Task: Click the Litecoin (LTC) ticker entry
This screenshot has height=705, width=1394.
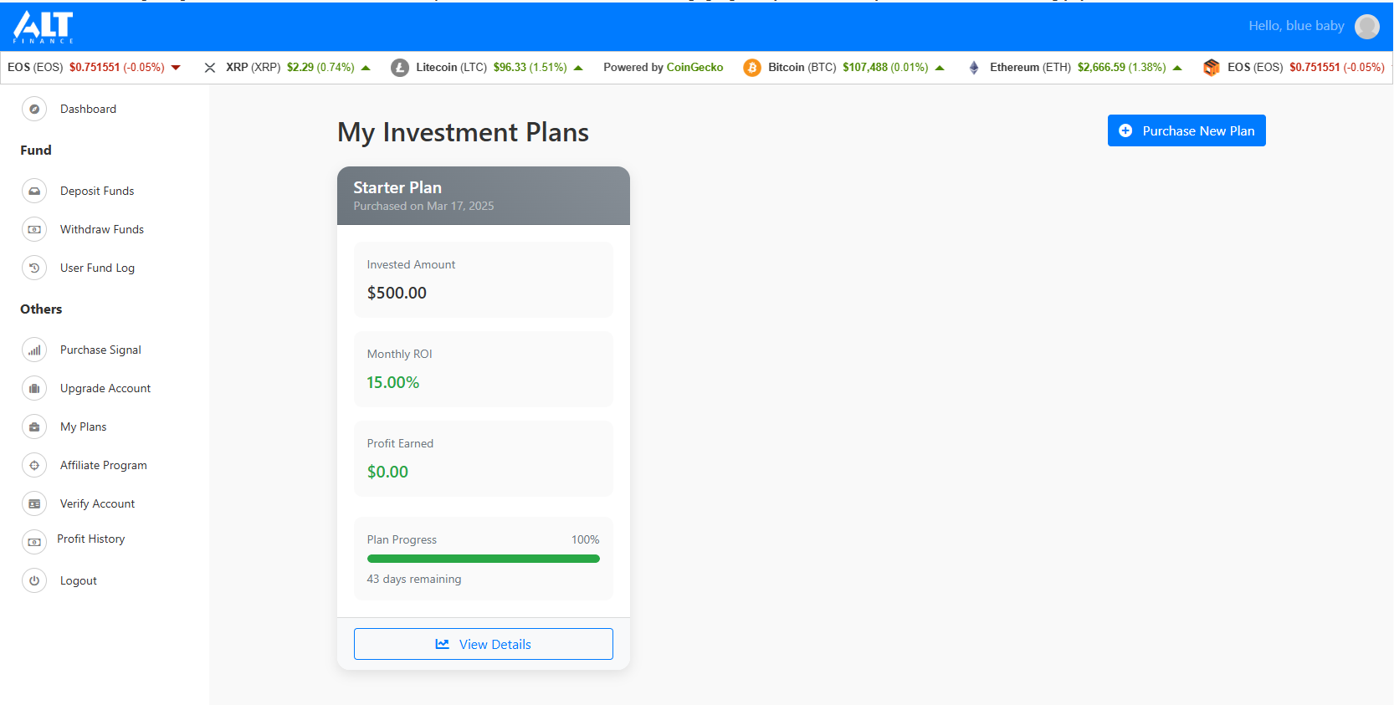Action: point(487,68)
